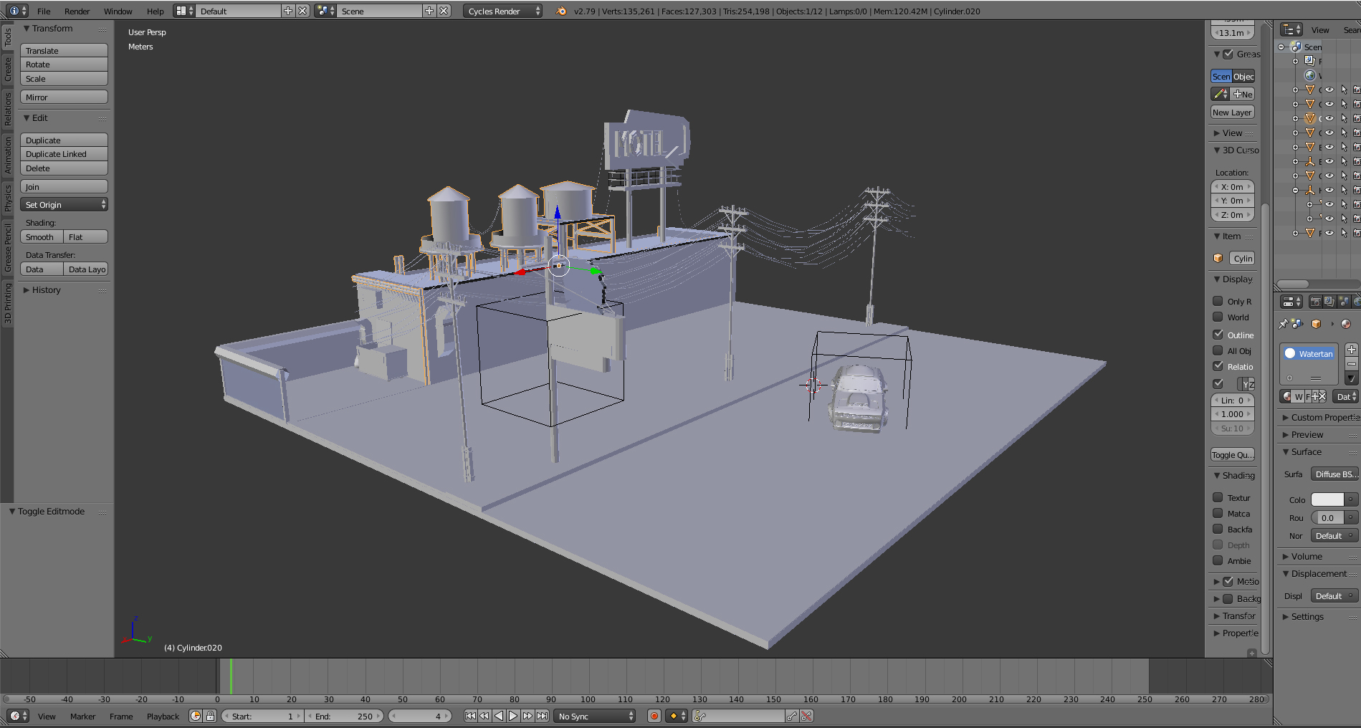This screenshot has width=1361, height=728.
Task: Click the material Color swatch
Action: click(x=1327, y=499)
